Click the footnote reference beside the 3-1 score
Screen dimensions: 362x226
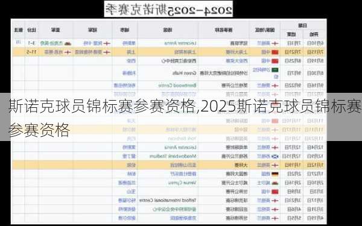[19, 42]
